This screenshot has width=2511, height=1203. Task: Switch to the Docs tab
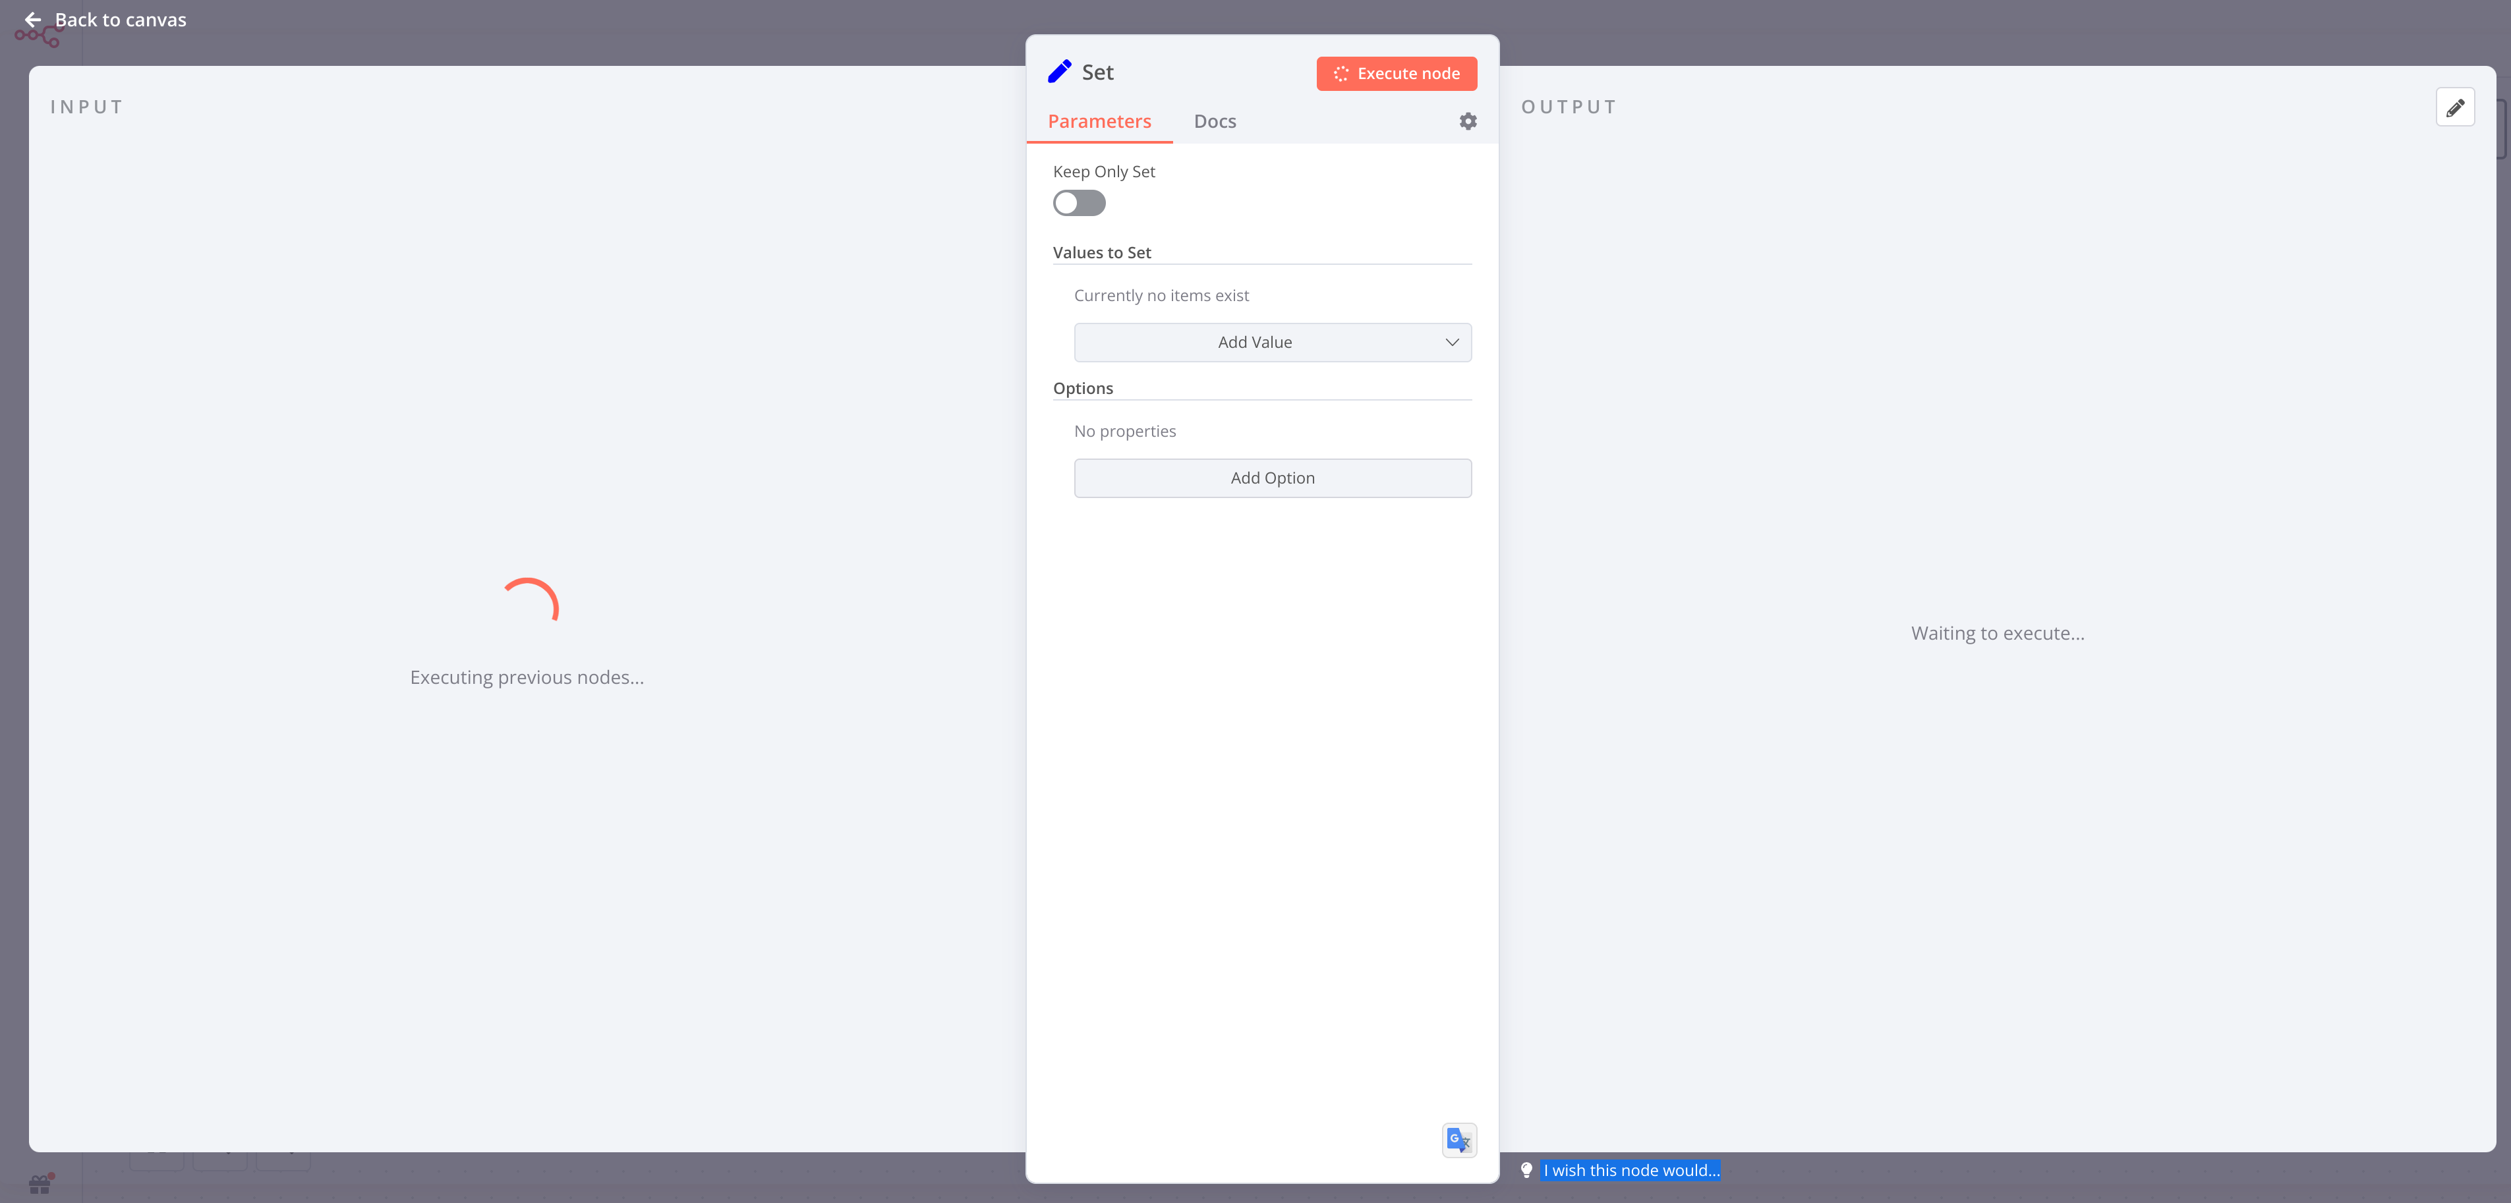(x=1215, y=121)
